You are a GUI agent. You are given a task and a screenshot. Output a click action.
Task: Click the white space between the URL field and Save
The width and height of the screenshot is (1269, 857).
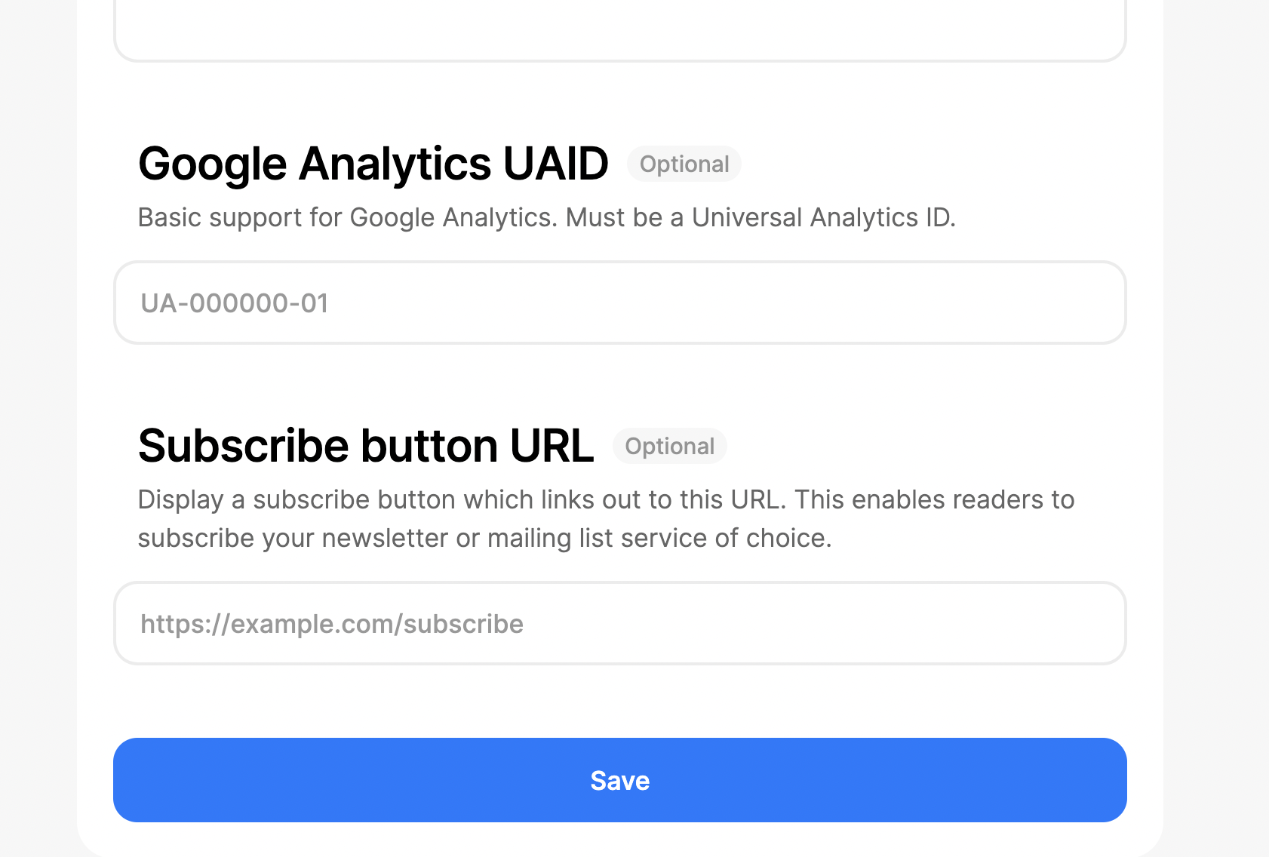(x=619, y=702)
